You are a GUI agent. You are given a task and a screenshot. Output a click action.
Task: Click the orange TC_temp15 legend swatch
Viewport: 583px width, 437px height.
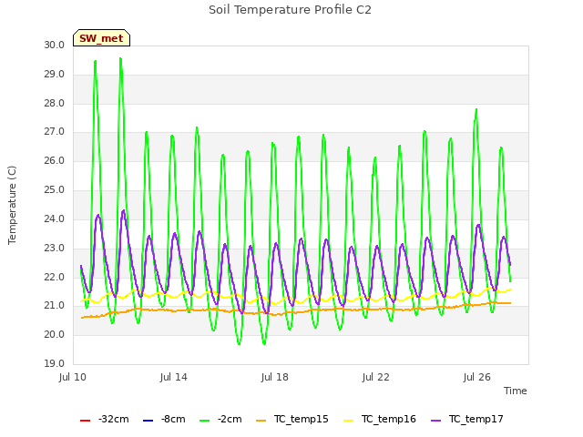coord(261,421)
